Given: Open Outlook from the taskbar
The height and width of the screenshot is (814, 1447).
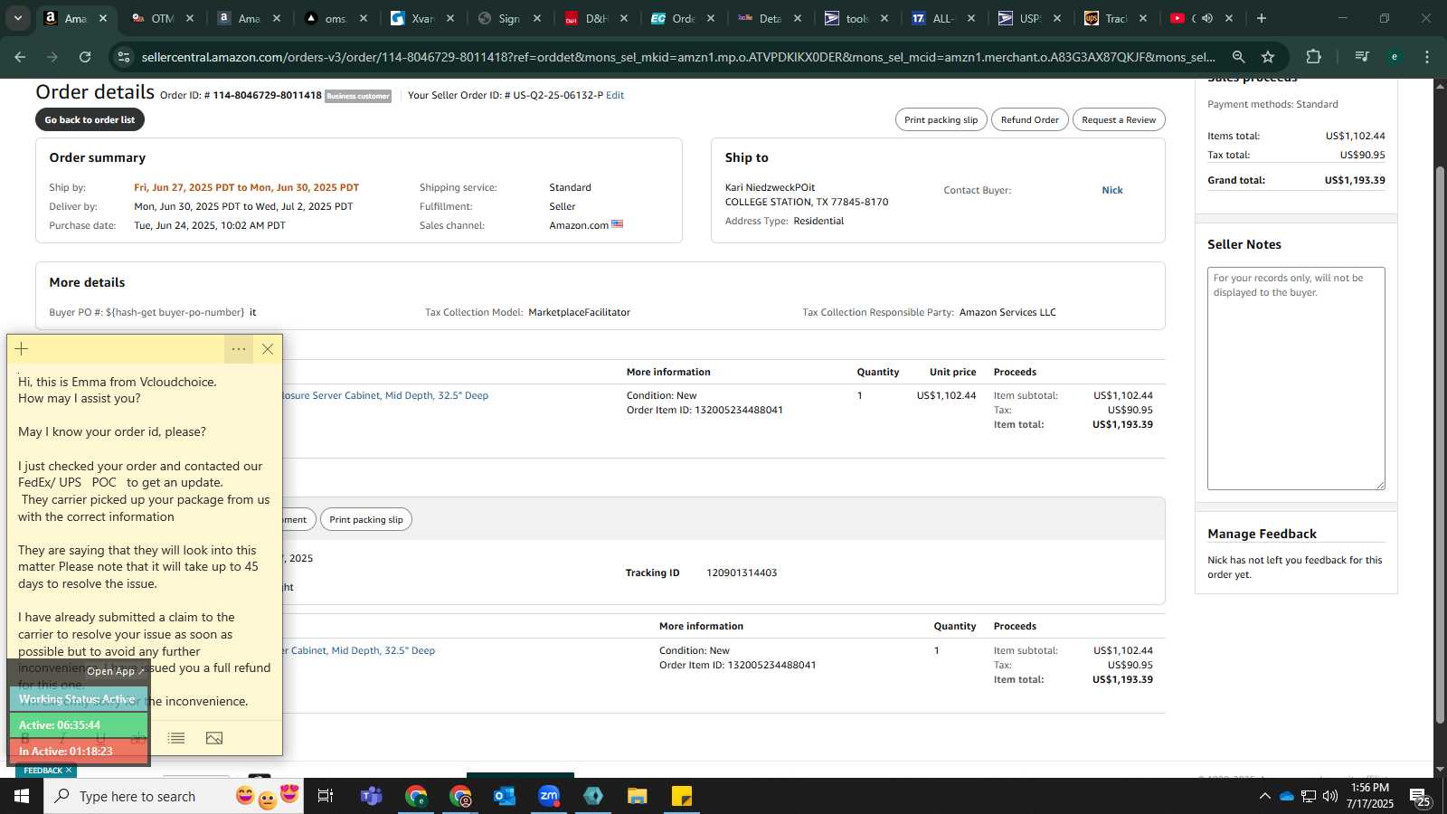Looking at the screenshot, I should click(505, 796).
